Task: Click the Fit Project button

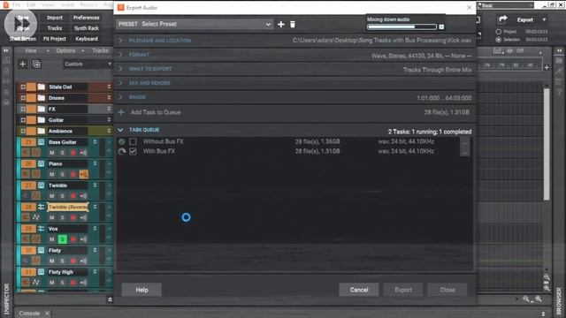Action: [55, 39]
